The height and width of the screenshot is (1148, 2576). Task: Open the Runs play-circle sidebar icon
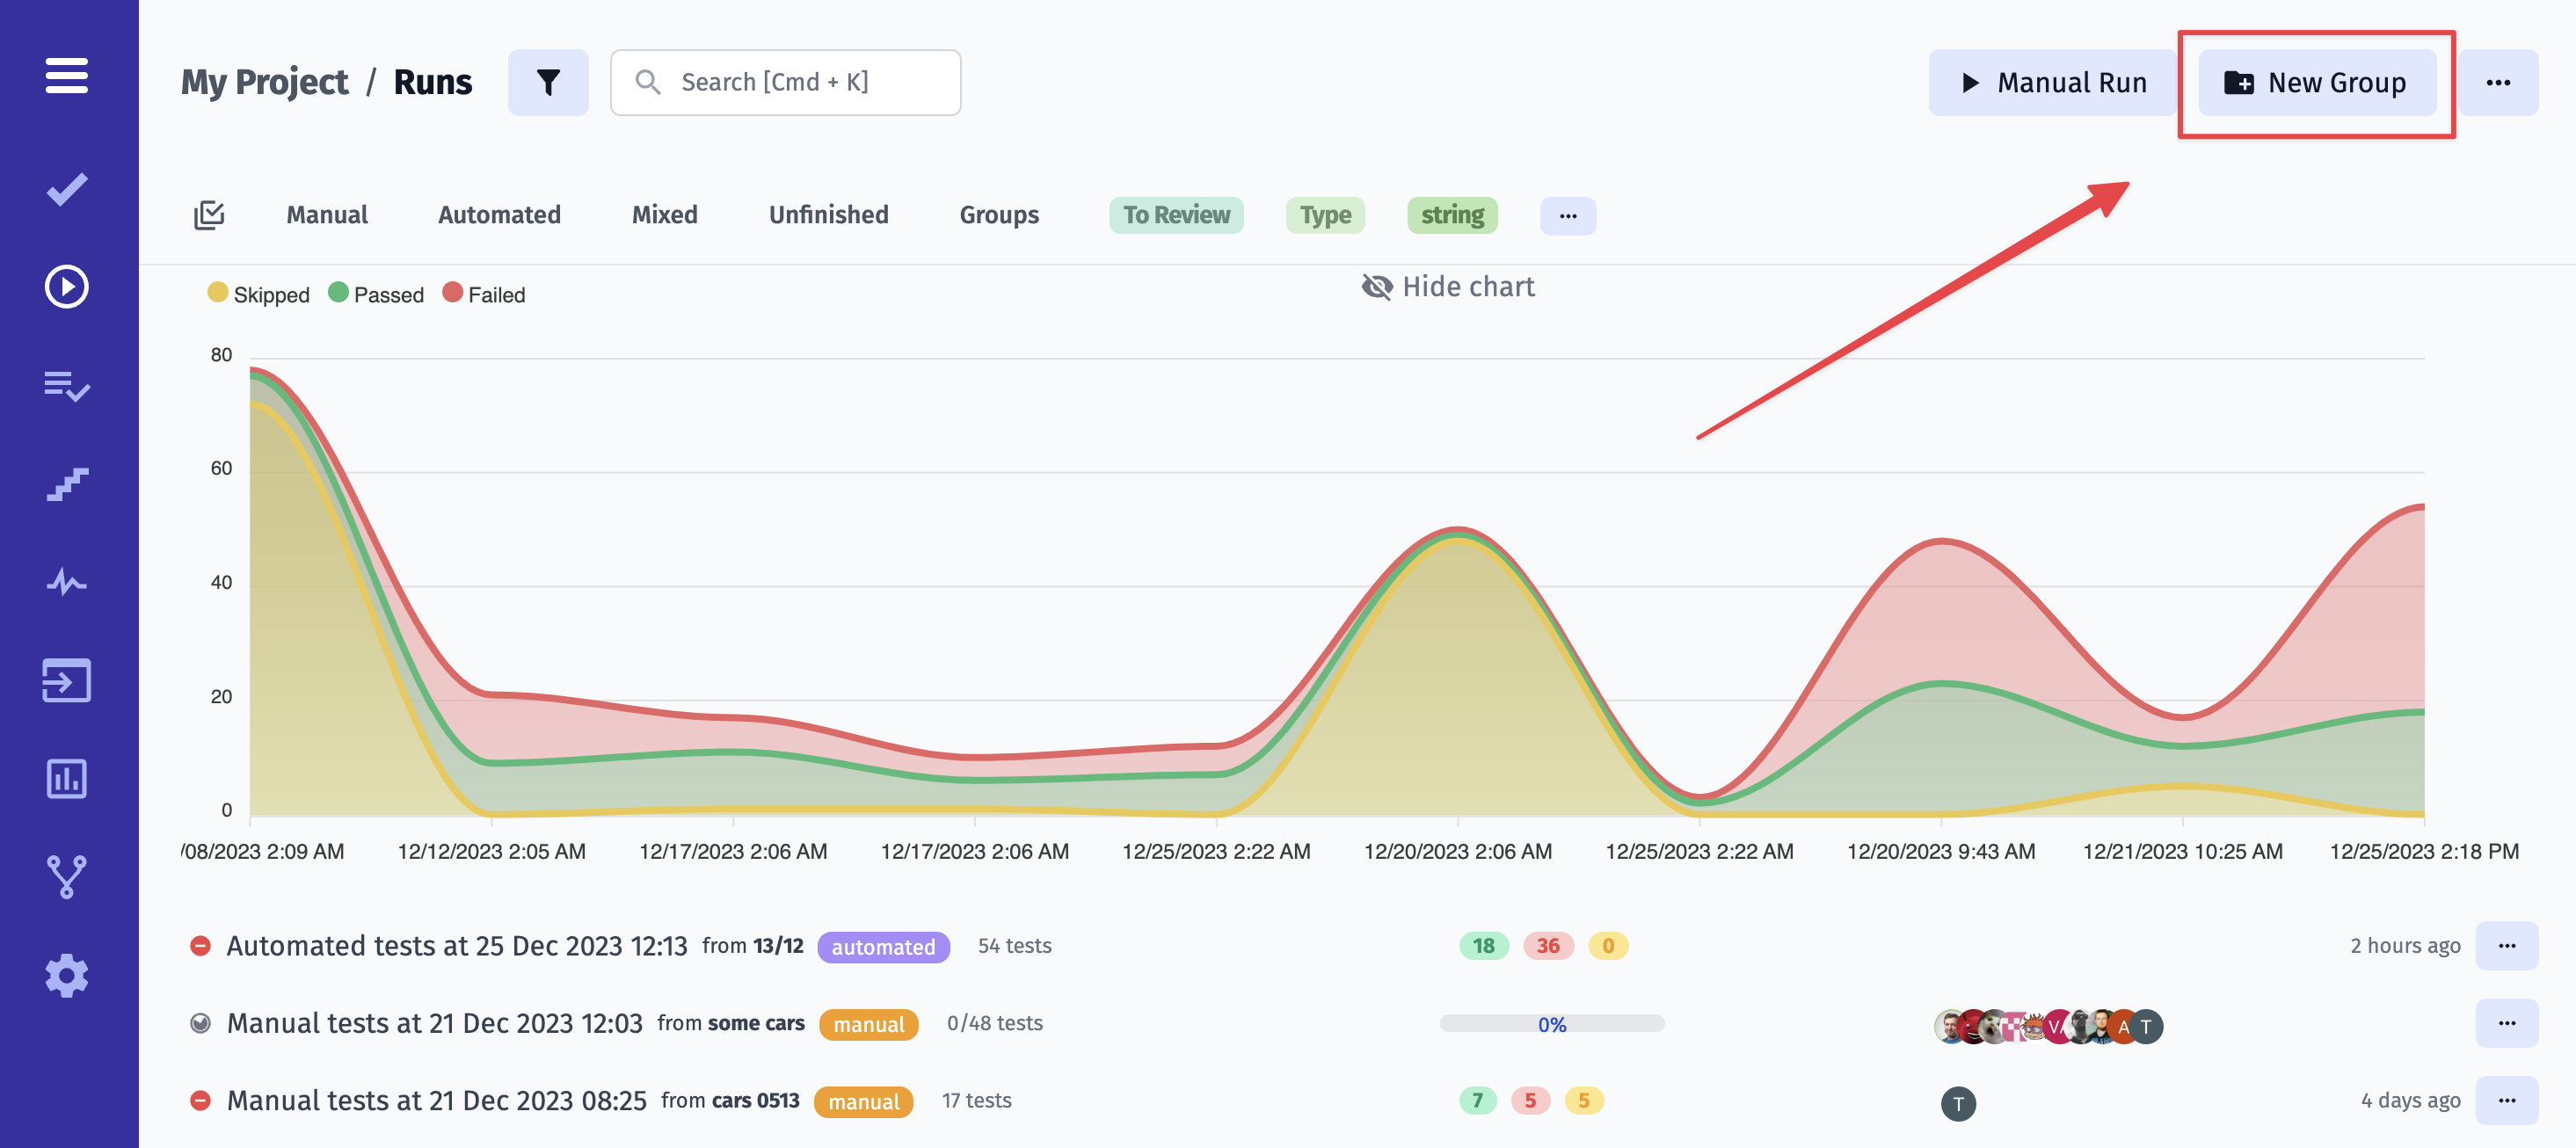click(x=66, y=287)
